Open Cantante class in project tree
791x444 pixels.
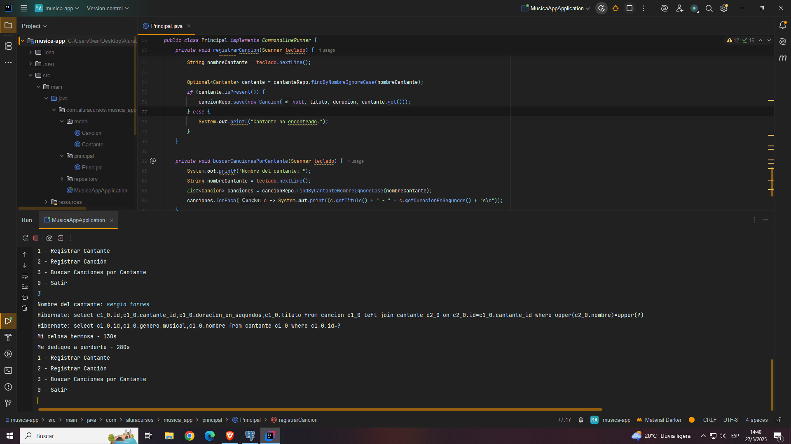[92, 144]
